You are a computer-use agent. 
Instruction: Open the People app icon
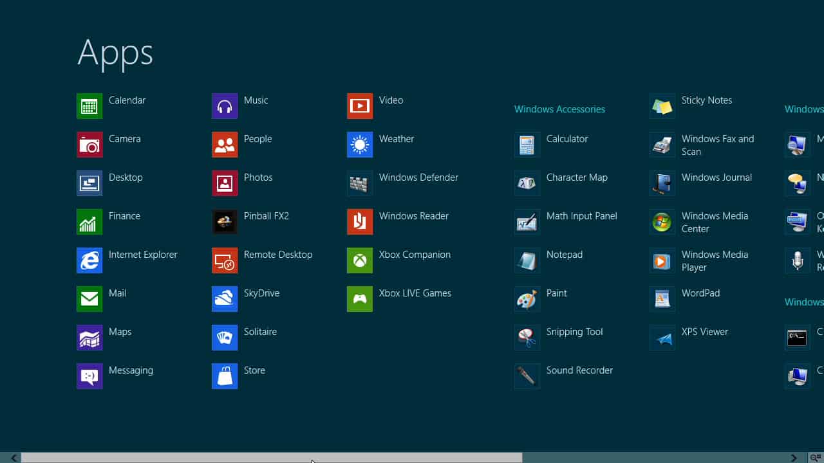[225, 145]
